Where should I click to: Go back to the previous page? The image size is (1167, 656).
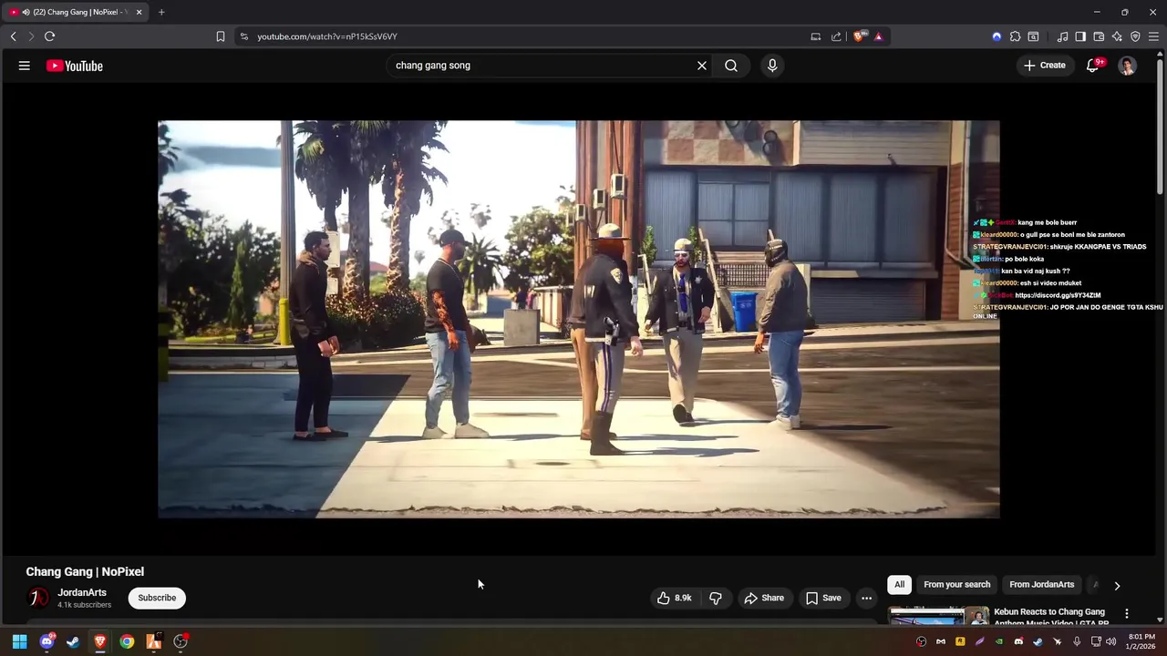(x=13, y=36)
